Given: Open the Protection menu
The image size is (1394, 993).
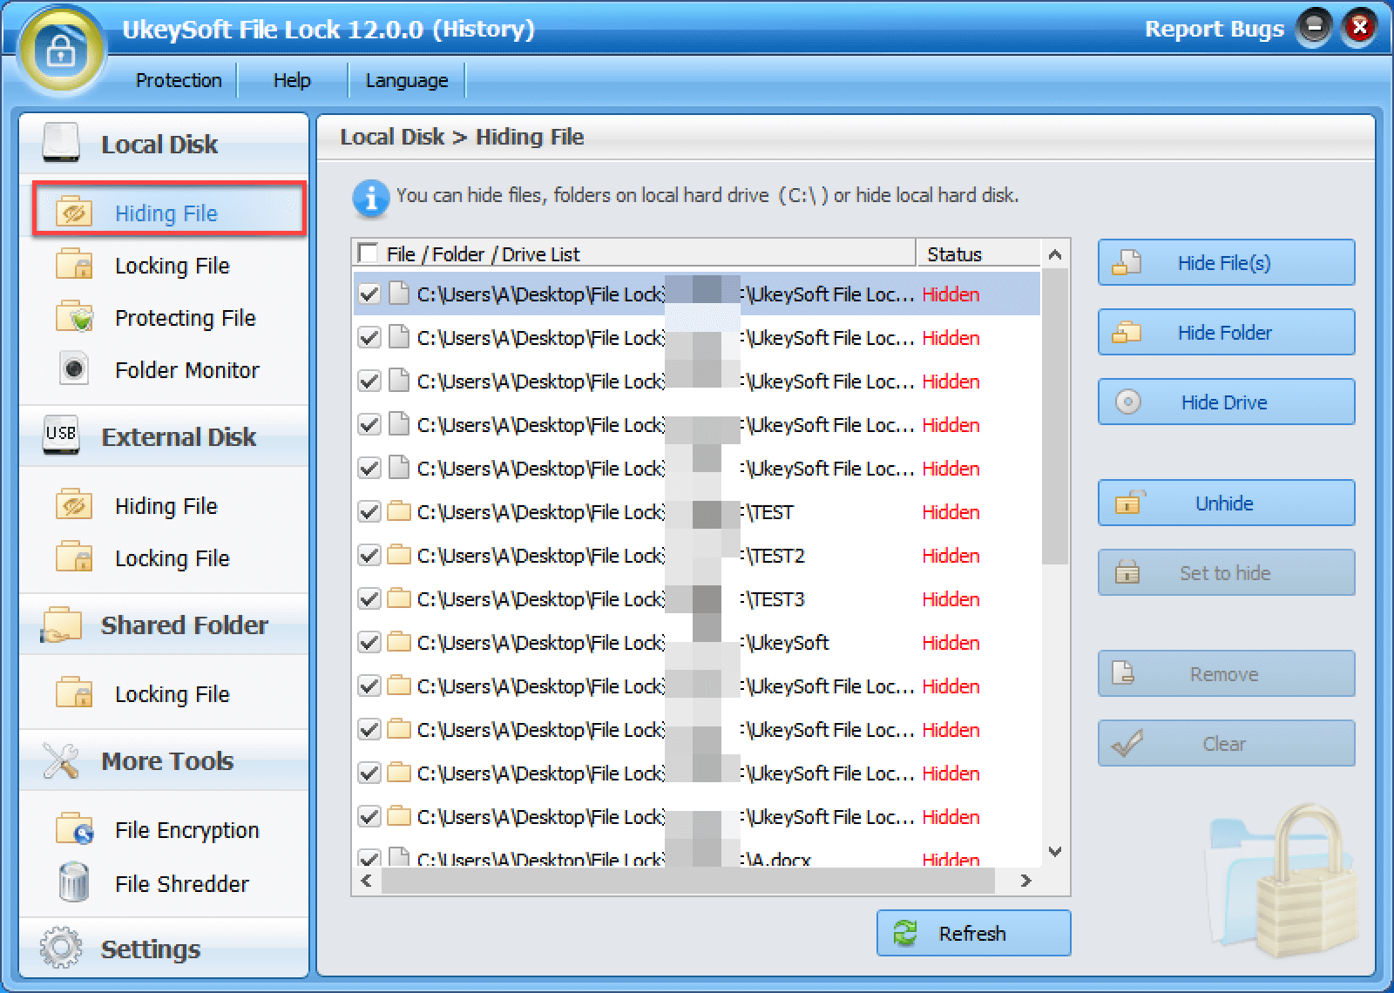Looking at the screenshot, I should (x=178, y=79).
